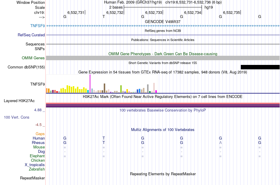Click the 'chr19:' ruler label
The width and height of the screenshot is (280, 185).
click(x=39, y=12)
